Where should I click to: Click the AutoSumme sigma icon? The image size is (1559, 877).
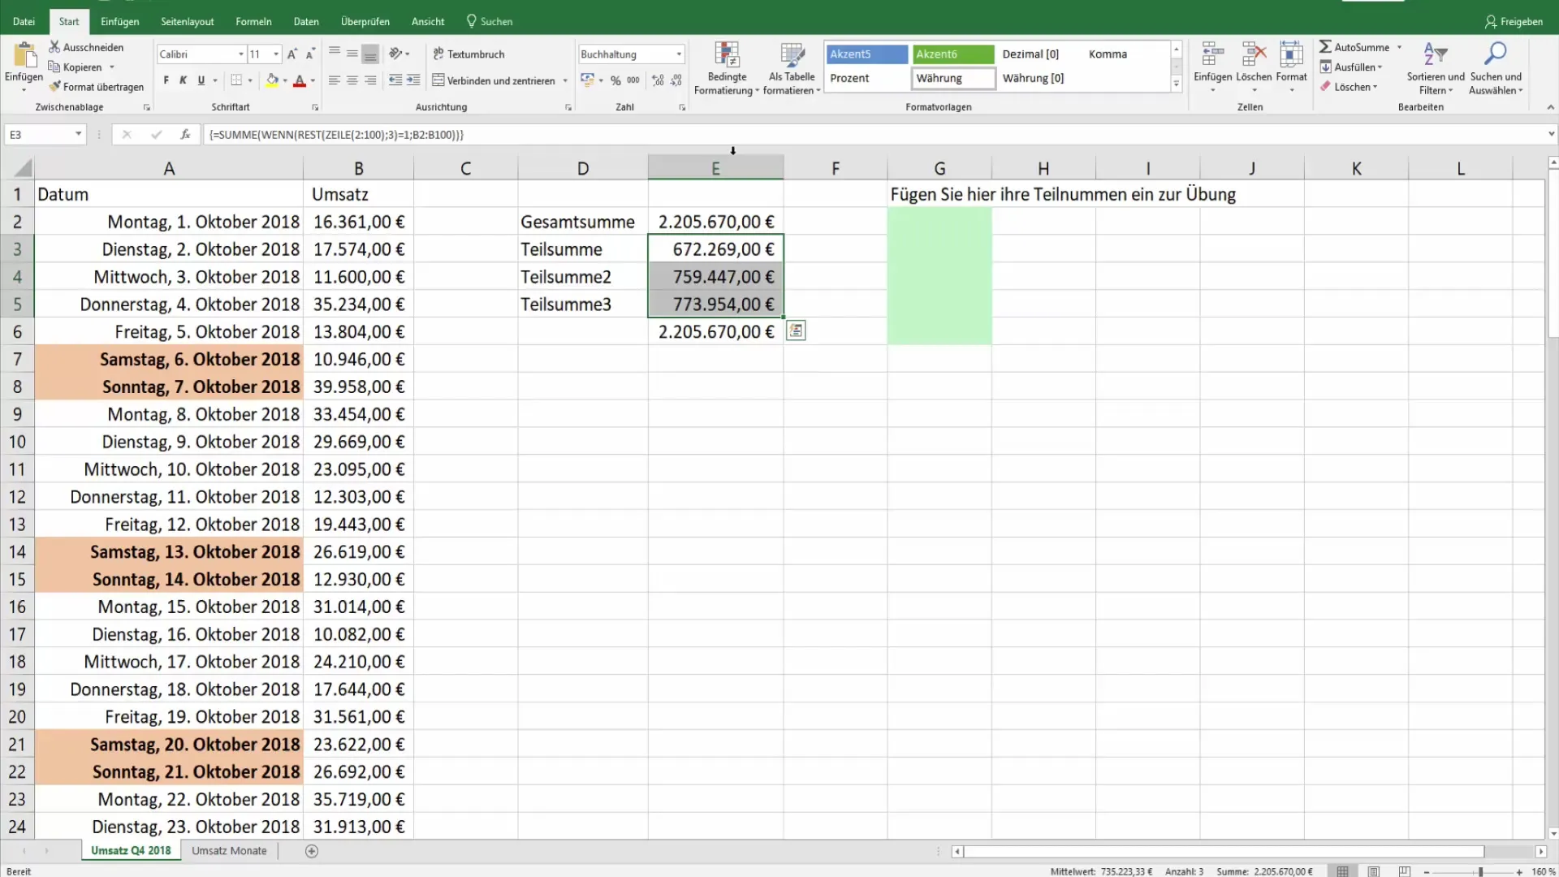pyautogui.click(x=1325, y=47)
